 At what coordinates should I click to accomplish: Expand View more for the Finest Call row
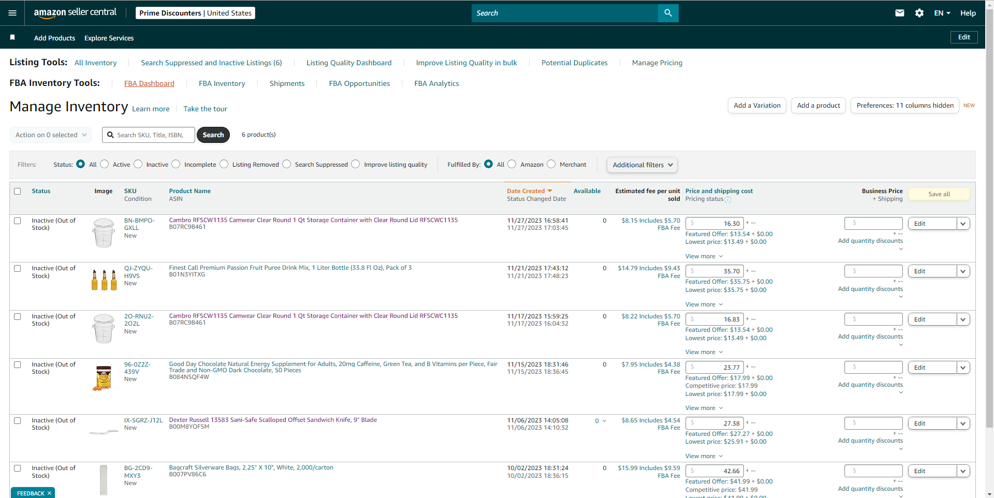coord(704,304)
